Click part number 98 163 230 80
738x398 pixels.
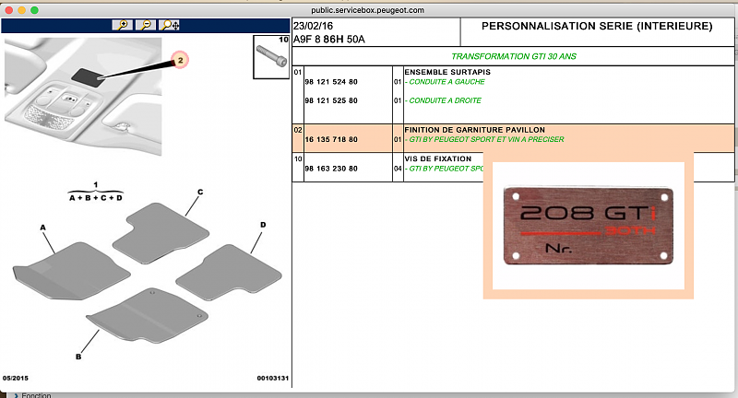331,169
